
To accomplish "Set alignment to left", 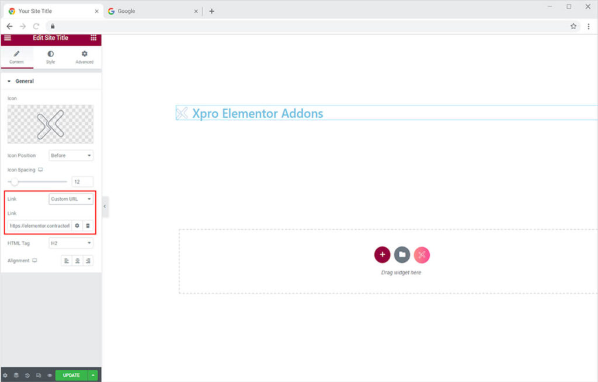I will coord(67,261).
